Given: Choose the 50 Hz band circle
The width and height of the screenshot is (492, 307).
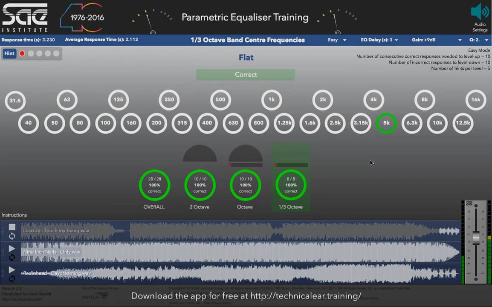Looking at the screenshot, I should (x=54, y=123).
